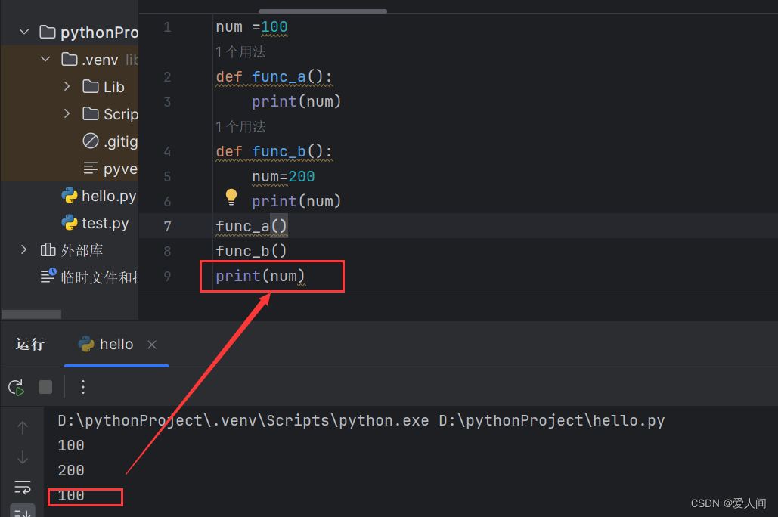Click print(num) inside func_a

[x=296, y=102]
